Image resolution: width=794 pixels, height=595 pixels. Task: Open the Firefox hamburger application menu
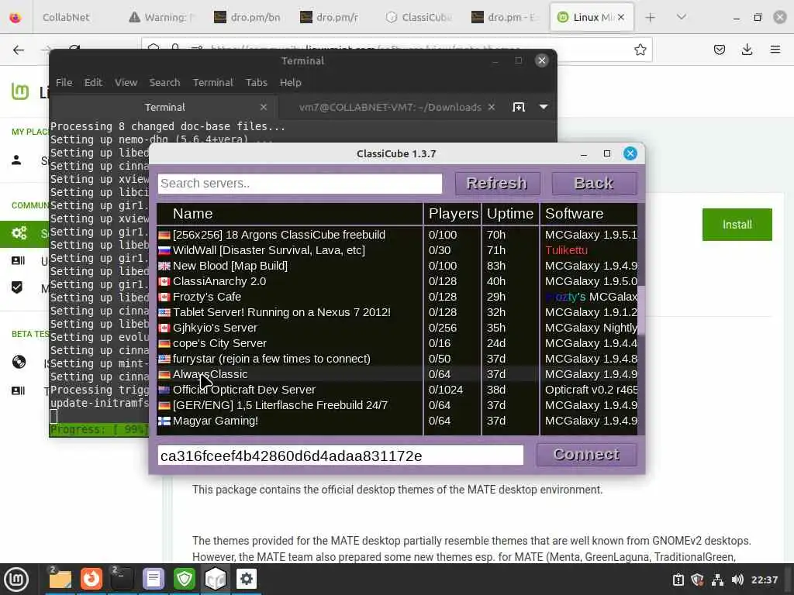[775, 50]
